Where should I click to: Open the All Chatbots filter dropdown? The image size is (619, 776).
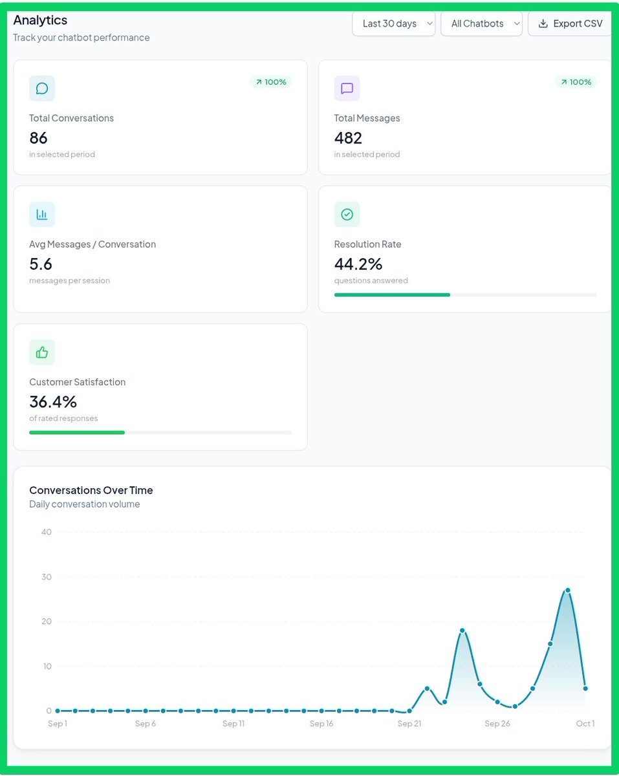[x=482, y=23]
